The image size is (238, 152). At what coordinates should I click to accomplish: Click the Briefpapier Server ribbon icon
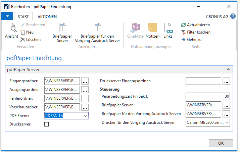click(x=62, y=28)
